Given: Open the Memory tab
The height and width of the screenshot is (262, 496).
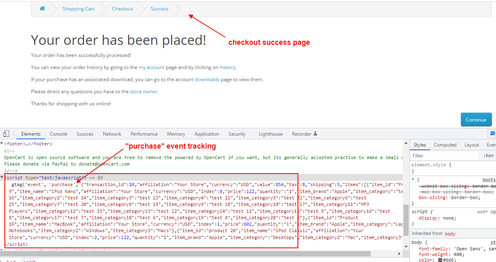Looking at the screenshot, I should 176,134.
